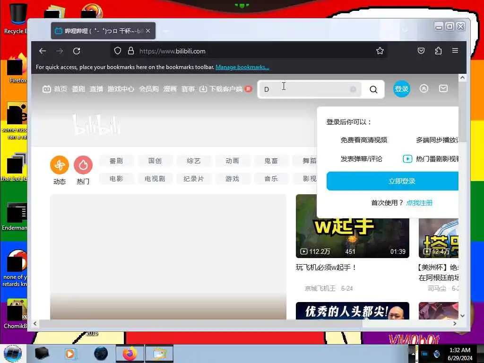Open the messages envelope icon

pos(443,88)
